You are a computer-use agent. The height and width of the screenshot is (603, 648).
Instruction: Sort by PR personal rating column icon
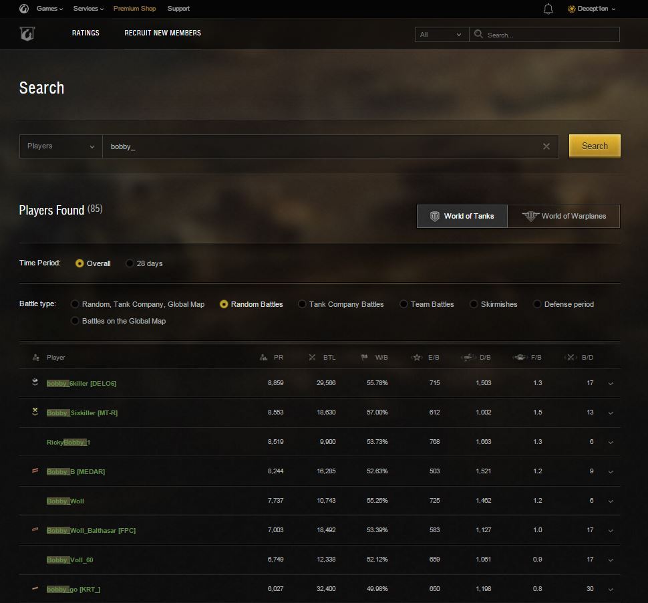[264, 358]
